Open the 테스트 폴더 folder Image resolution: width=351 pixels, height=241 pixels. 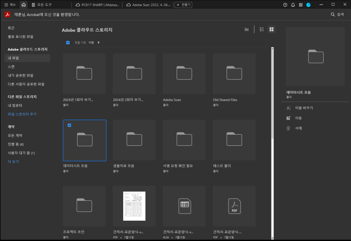pos(234,140)
